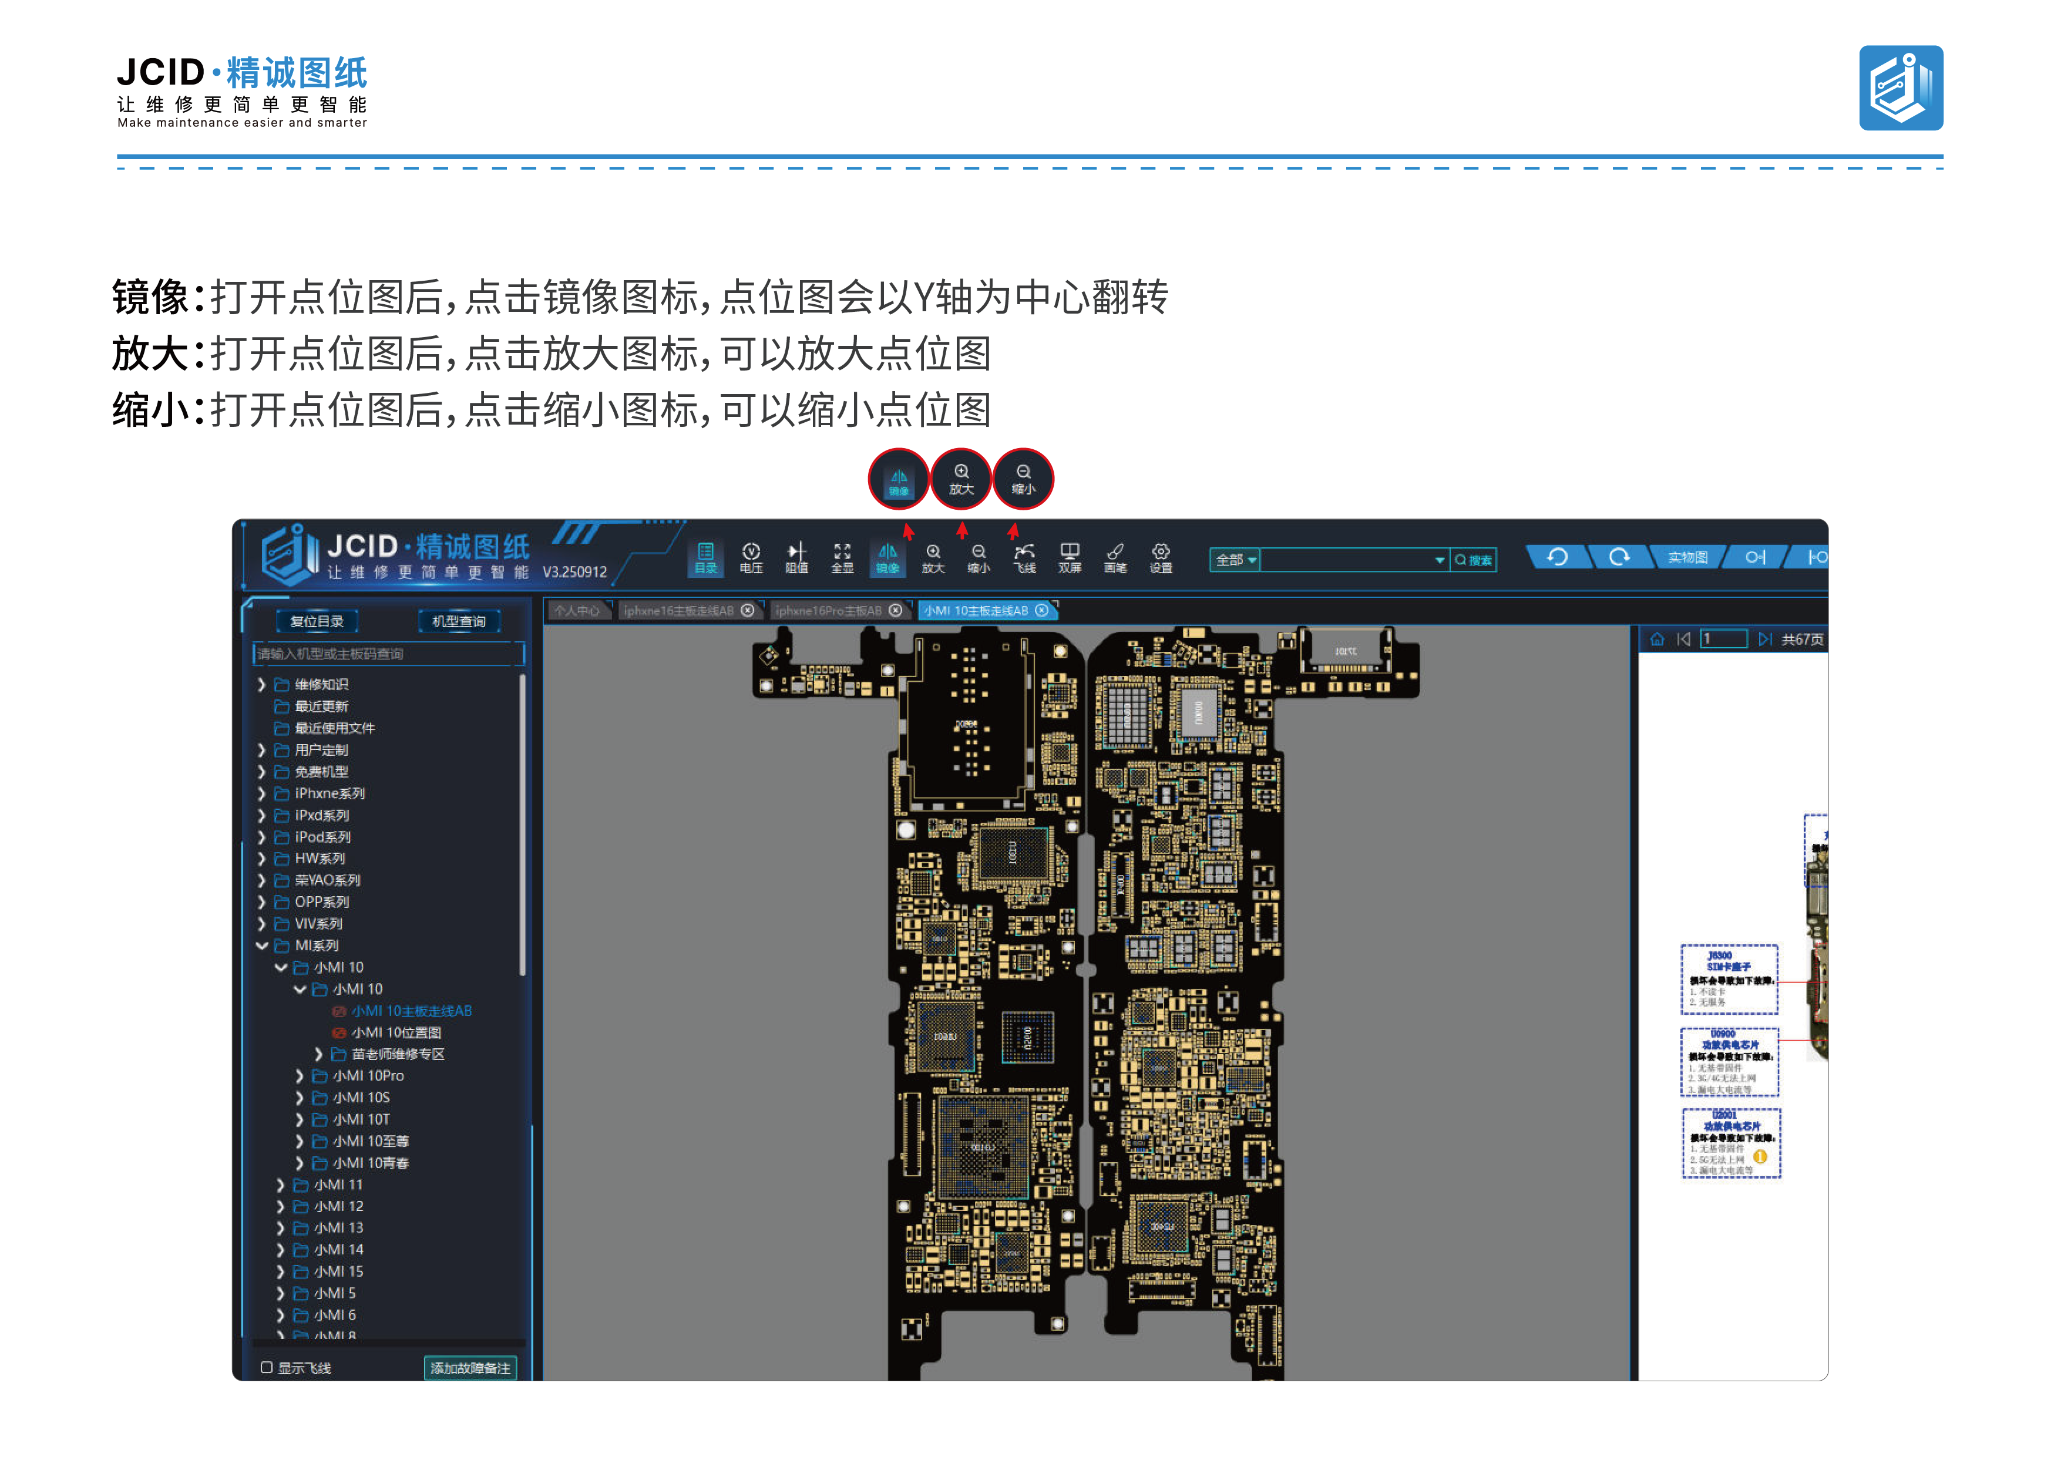The width and height of the screenshot is (2061, 1457).
Task: Open the 全部 filter dropdown
Action: click(x=1235, y=559)
